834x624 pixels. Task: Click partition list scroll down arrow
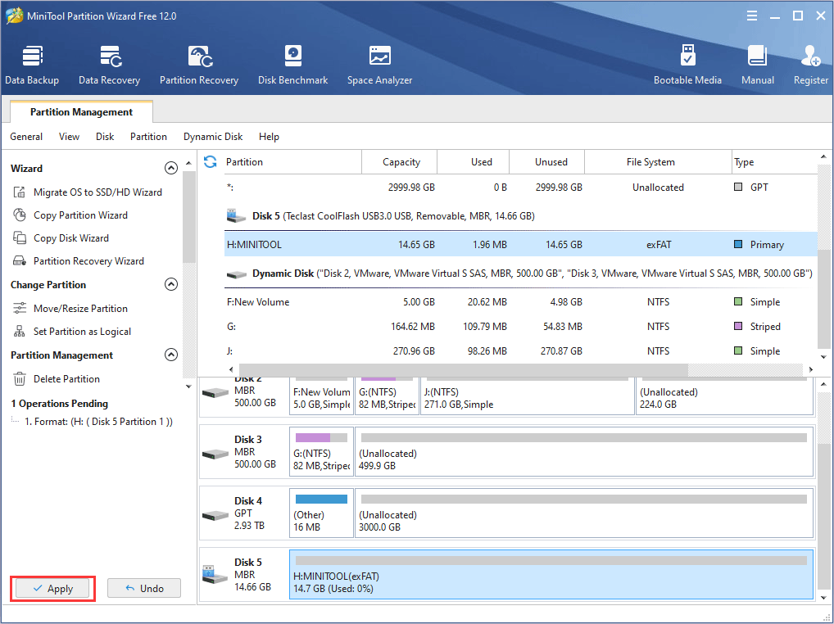[824, 357]
